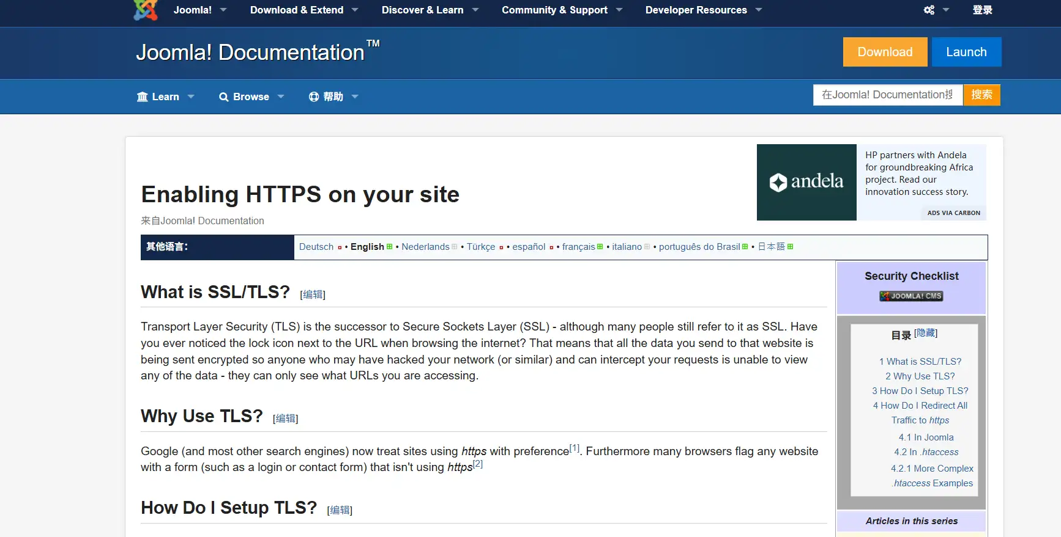Open the settings gears icon in top bar
The image size is (1061, 537).
point(929,10)
